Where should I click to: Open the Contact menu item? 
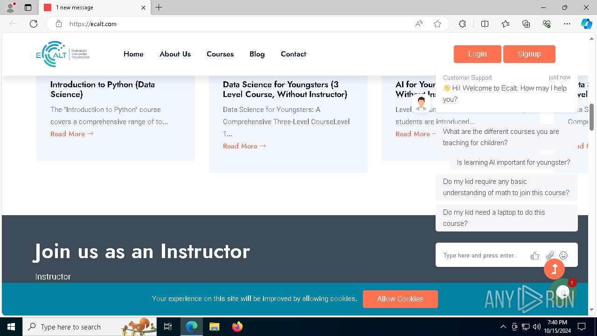pyautogui.click(x=293, y=54)
